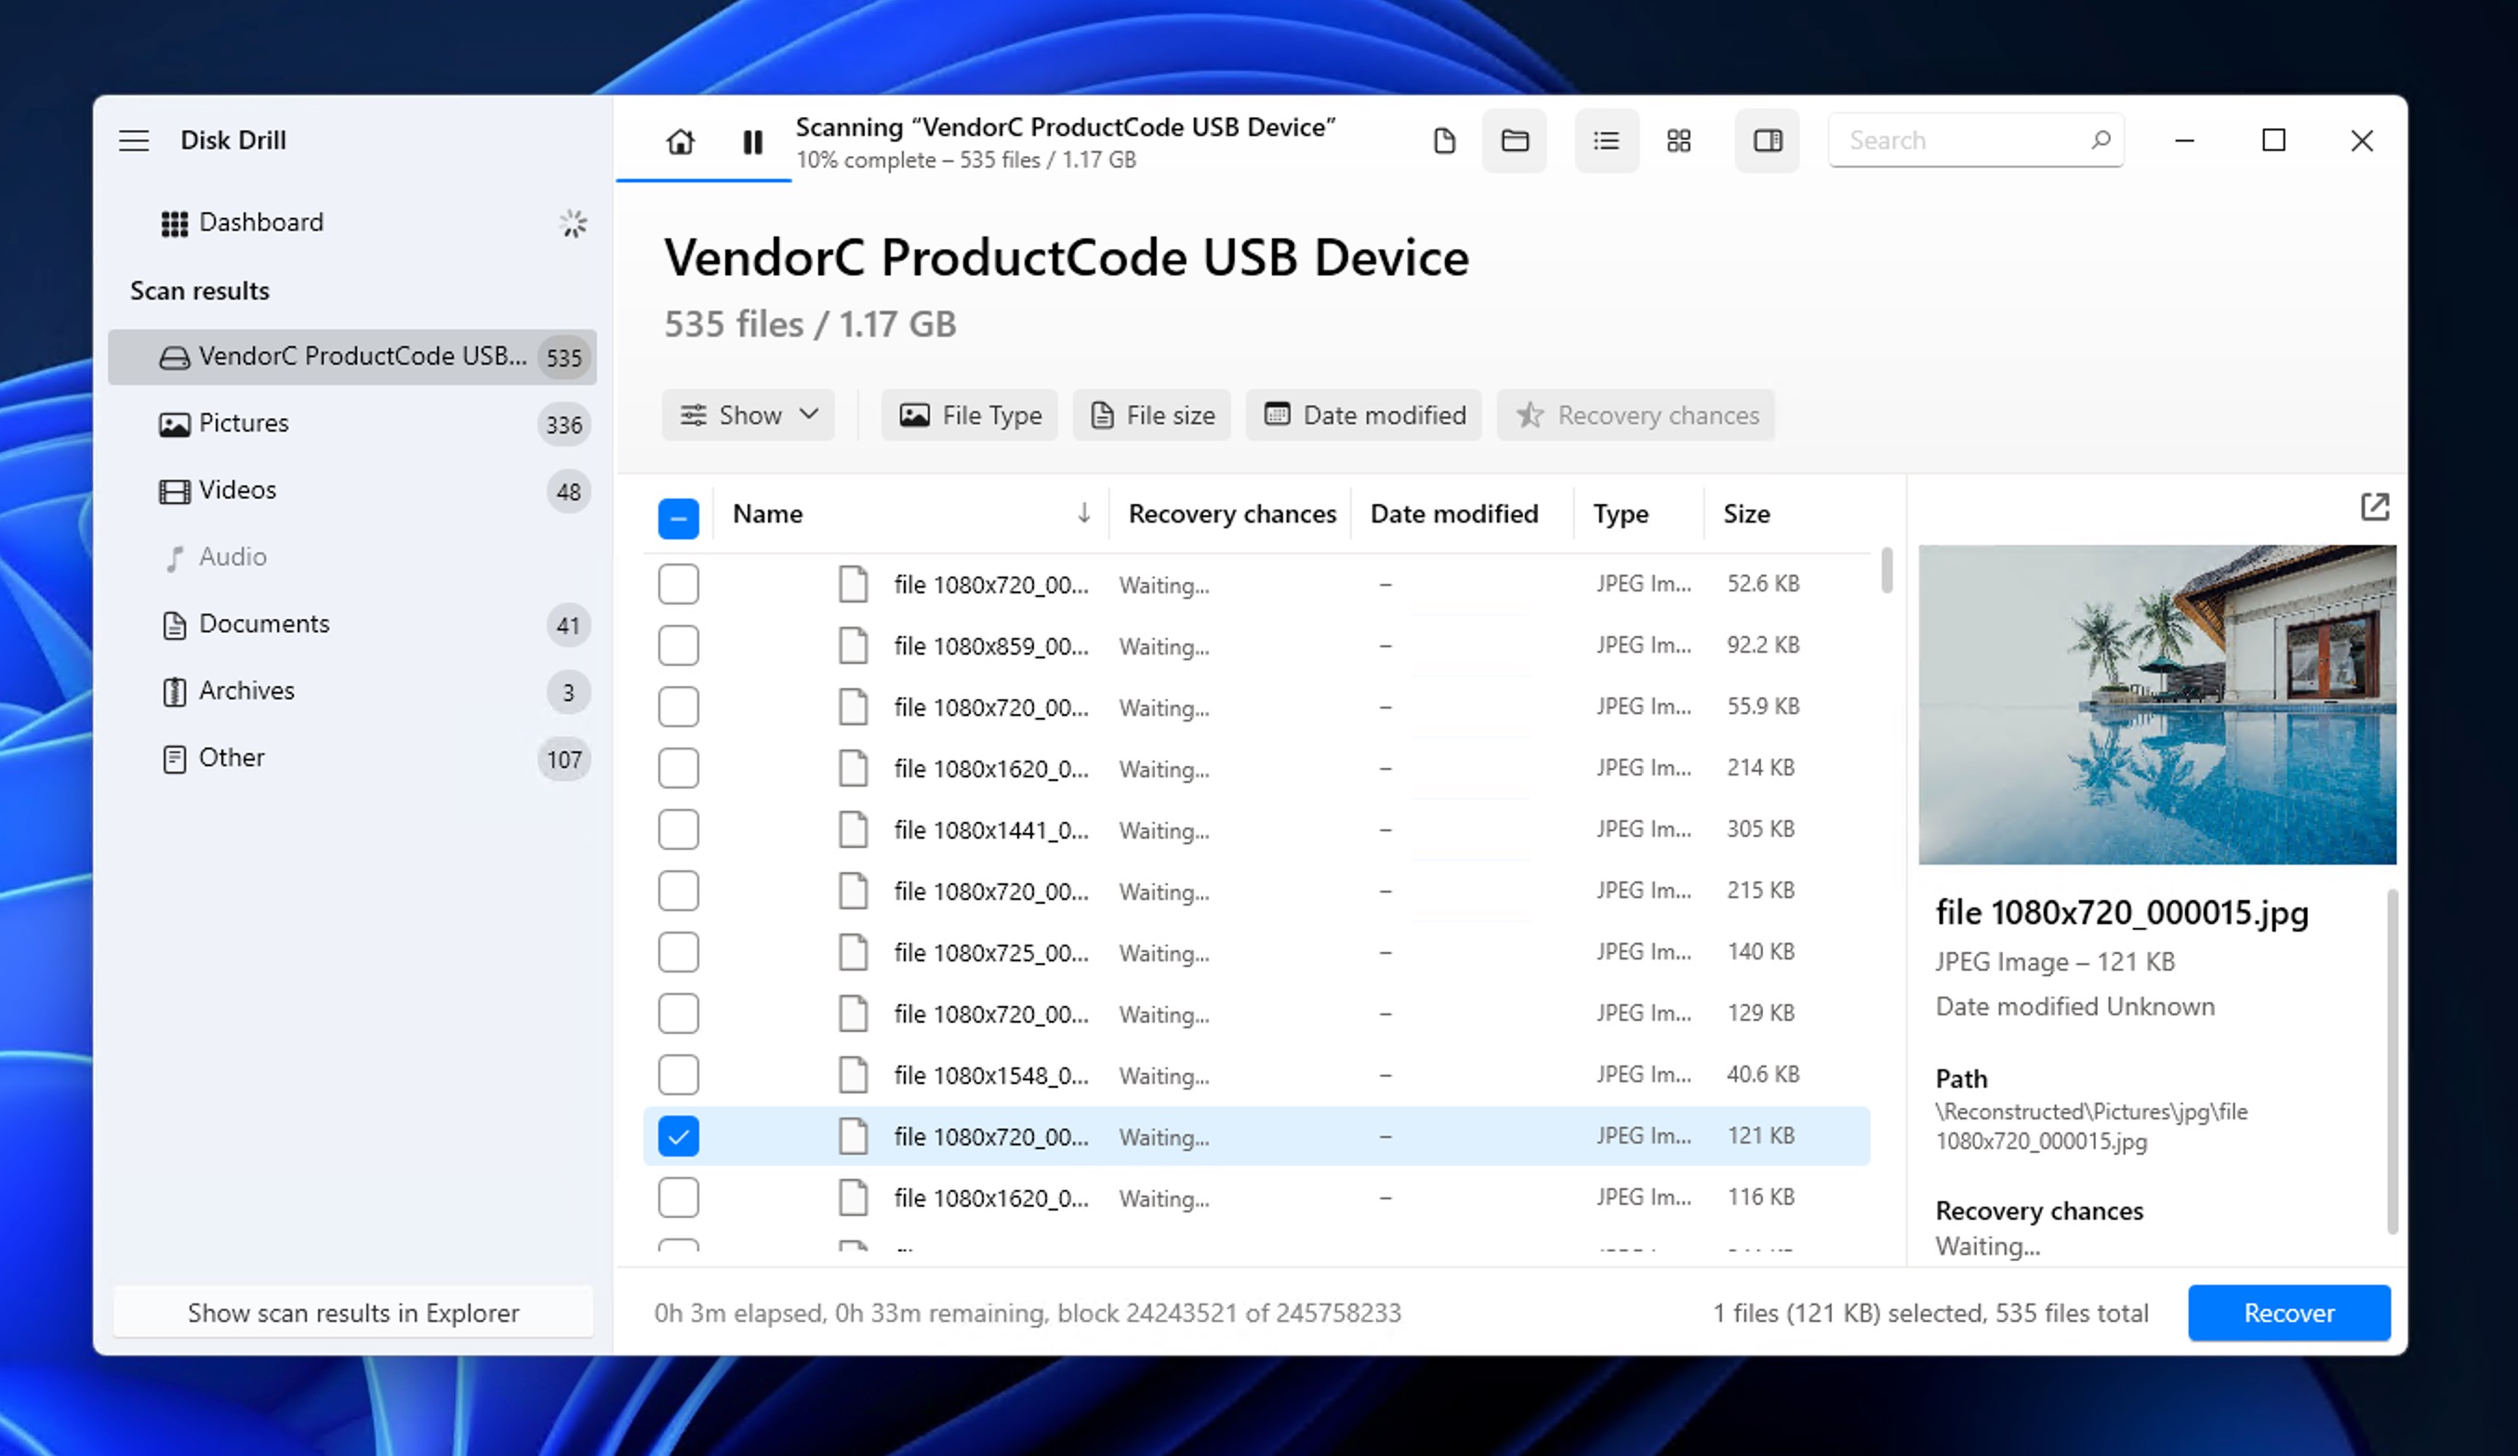Click the search input field
This screenshot has width=2518, height=1456.
1958,139
